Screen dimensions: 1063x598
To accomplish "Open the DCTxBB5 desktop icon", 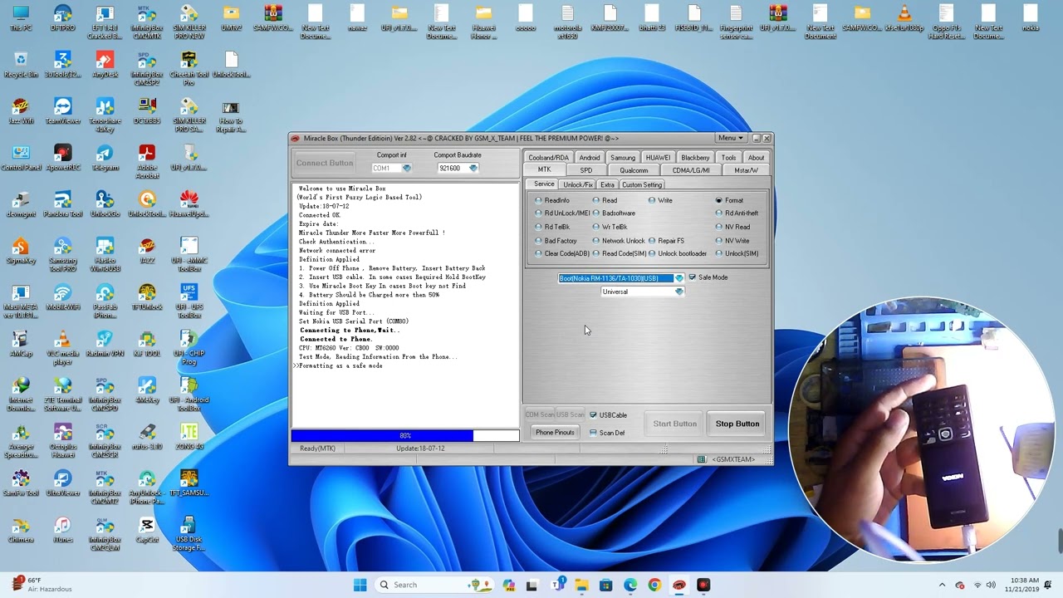I will pos(147,111).
